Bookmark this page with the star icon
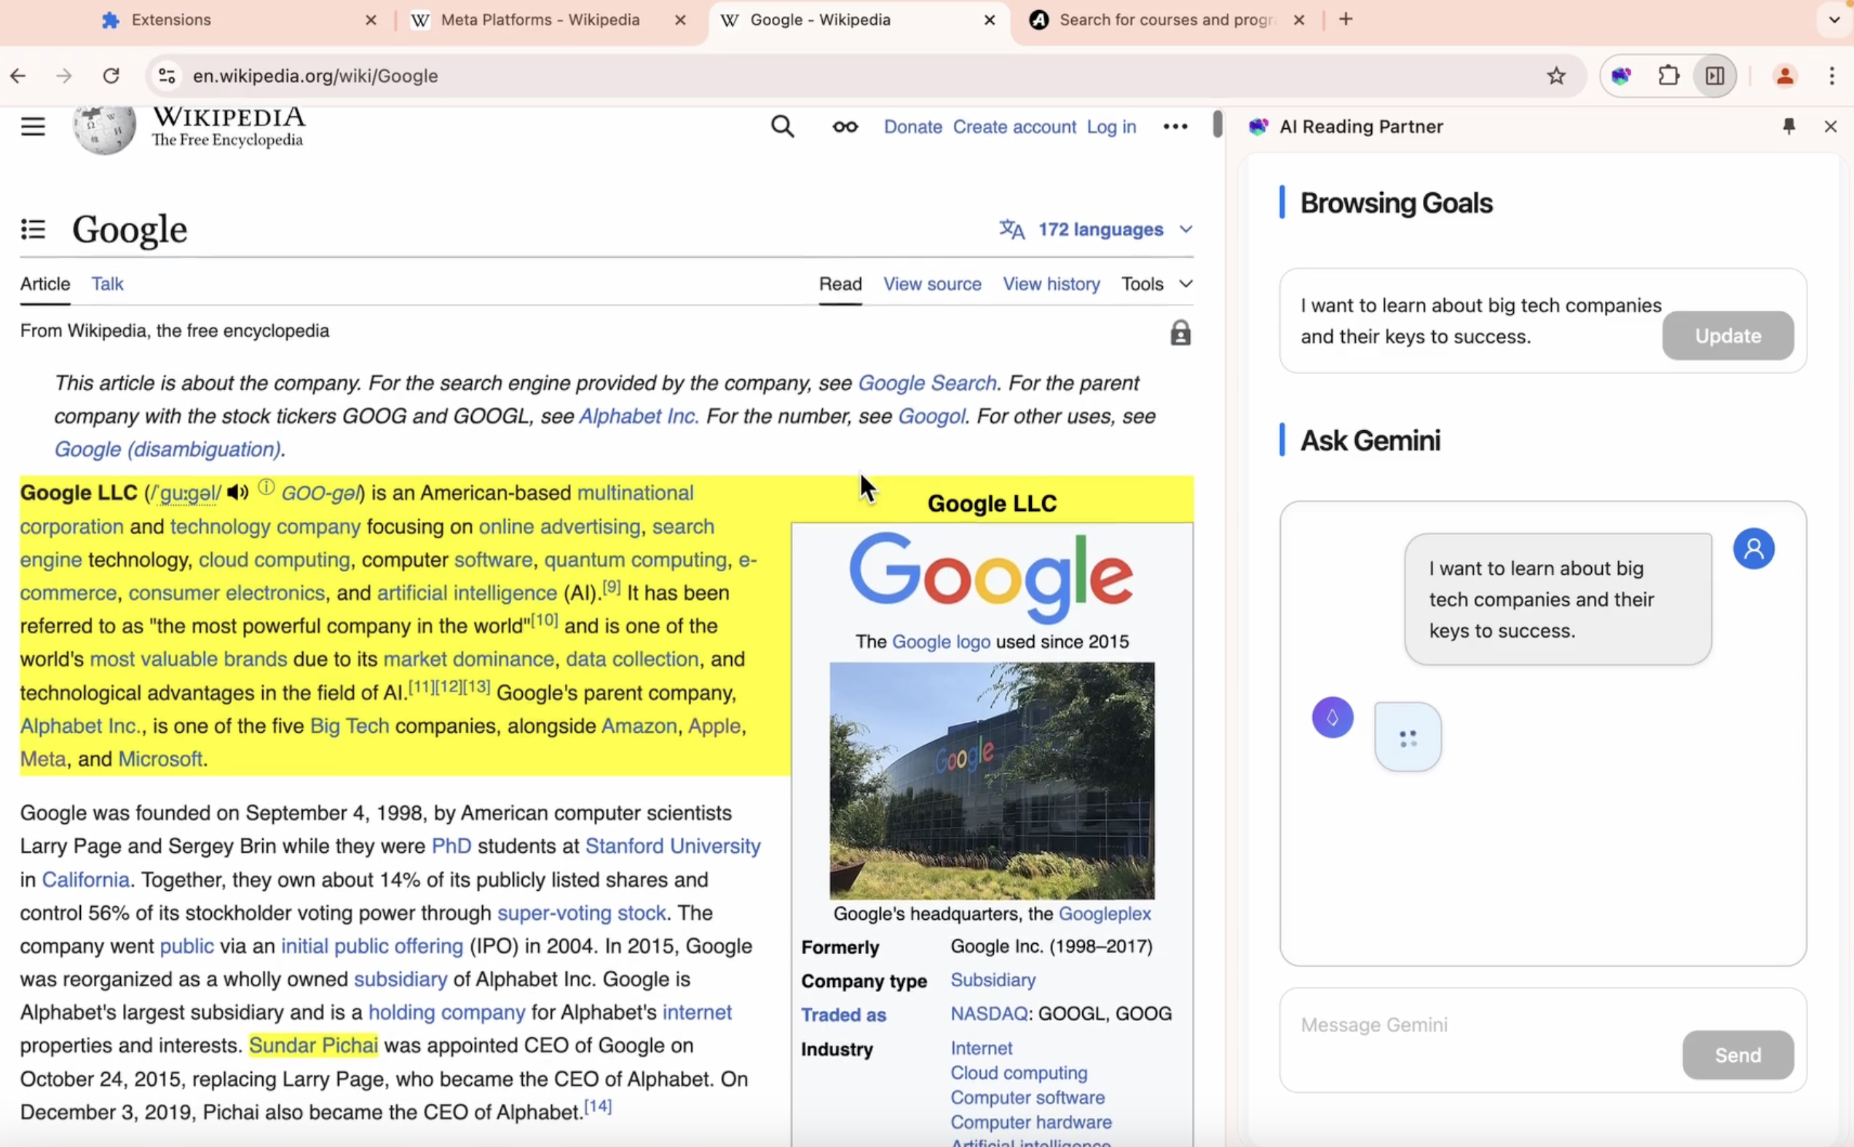The width and height of the screenshot is (1854, 1147). pyautogui.click(x=1555, y=76)
